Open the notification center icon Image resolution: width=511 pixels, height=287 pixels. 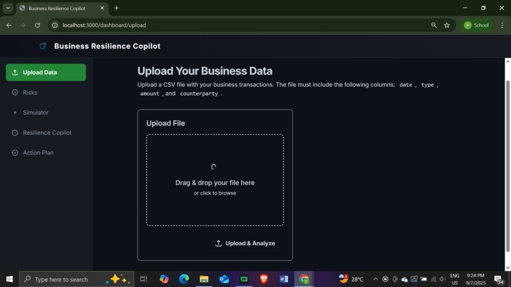498,279
